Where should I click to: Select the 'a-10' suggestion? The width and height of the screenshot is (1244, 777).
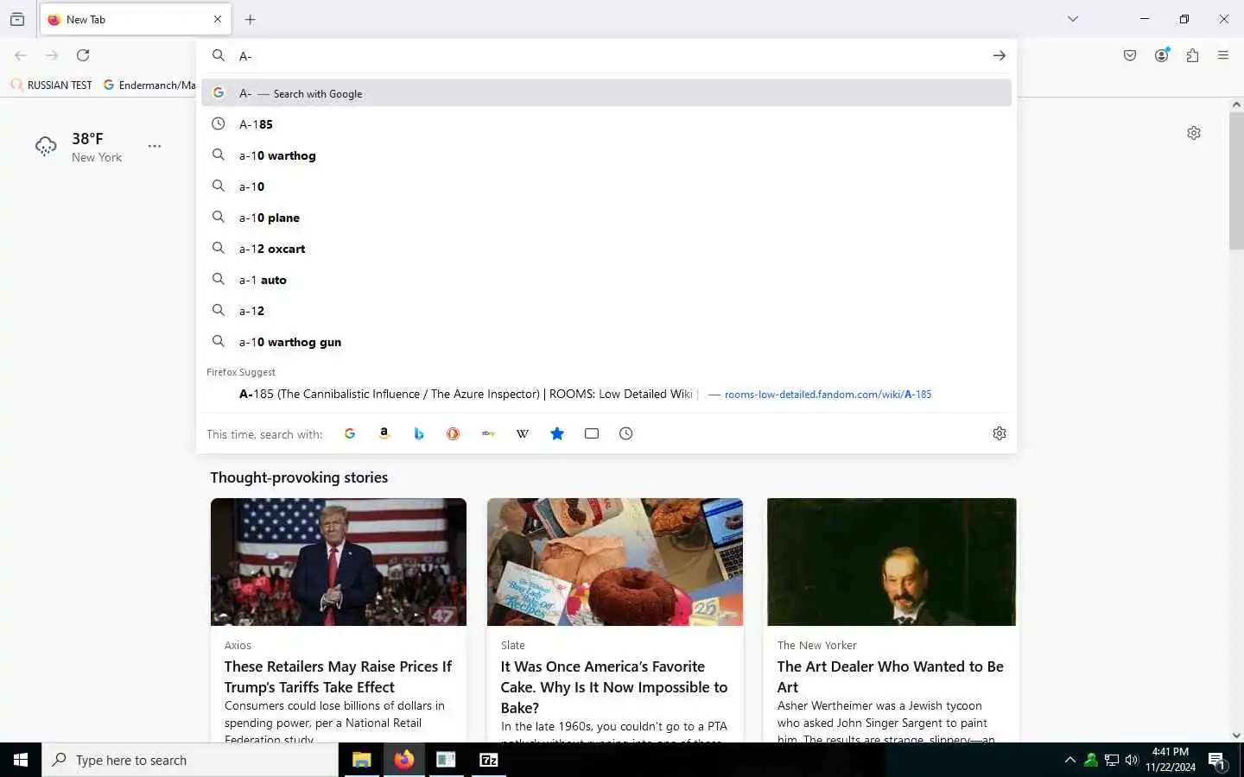pyautogui.click(x=606, y=186)
